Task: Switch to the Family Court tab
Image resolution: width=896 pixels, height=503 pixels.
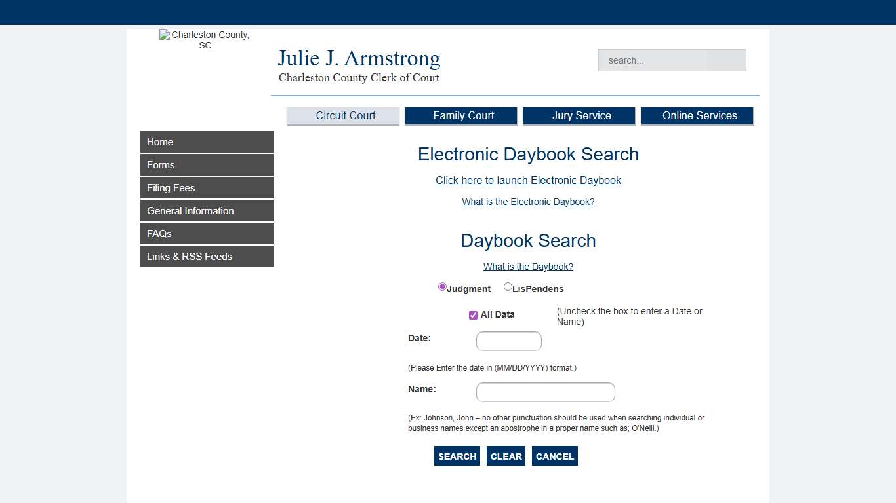Action: pos(461,116)
